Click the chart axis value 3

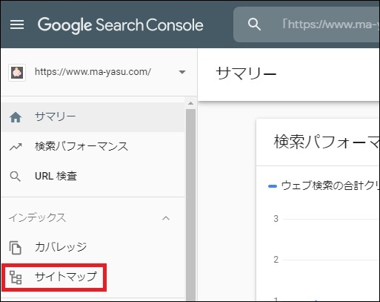pos(276,219)
